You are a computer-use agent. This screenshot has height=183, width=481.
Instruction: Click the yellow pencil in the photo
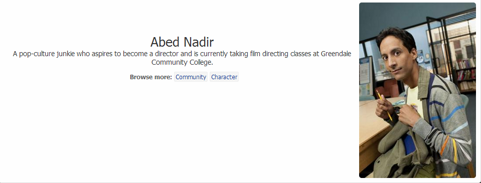(x=384, y=105)
